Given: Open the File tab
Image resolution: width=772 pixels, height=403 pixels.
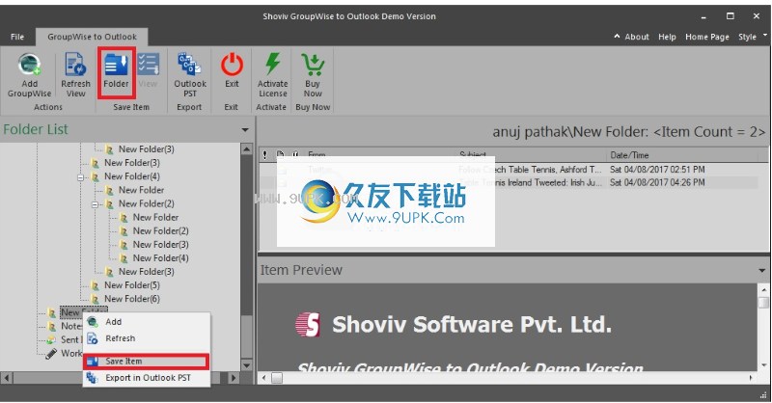Looking at the screenshot, I should (17, 37).
